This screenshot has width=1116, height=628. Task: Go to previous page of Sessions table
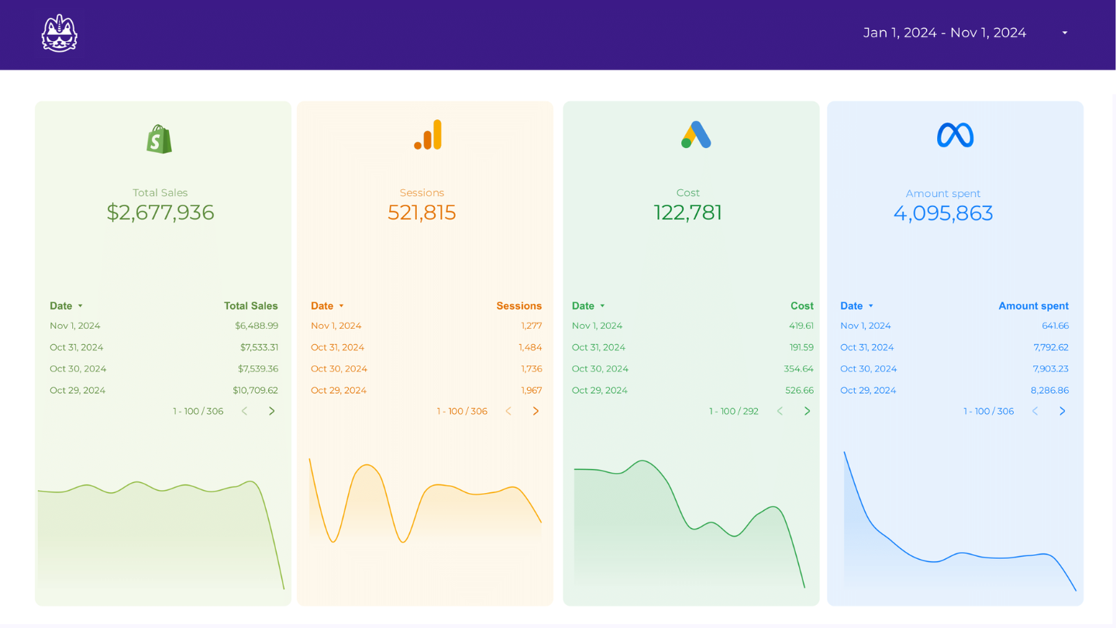[508, 411]
